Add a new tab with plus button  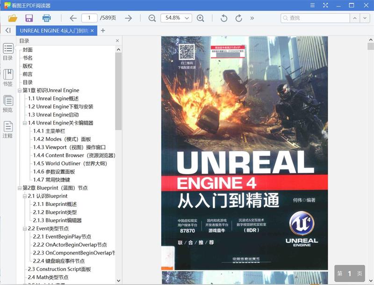(103, 30)
